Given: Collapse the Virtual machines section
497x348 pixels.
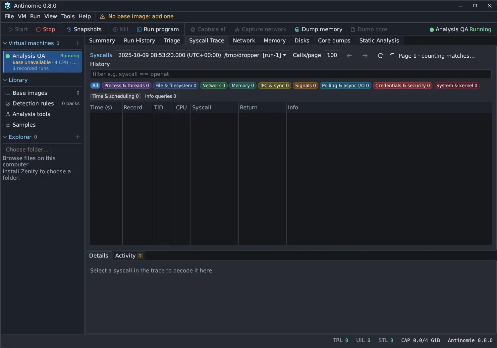Looking at the screenshot, I should 5,43.
